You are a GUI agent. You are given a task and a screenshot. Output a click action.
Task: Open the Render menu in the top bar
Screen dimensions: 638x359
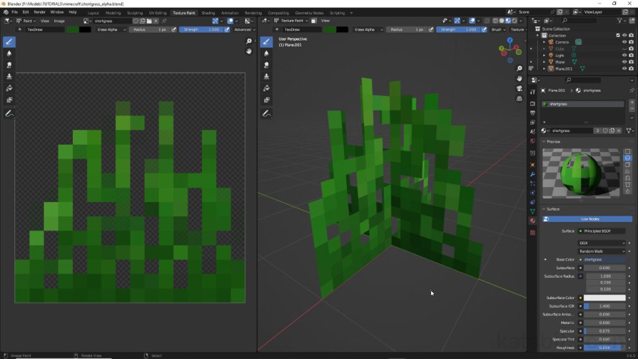pos(40,11)
